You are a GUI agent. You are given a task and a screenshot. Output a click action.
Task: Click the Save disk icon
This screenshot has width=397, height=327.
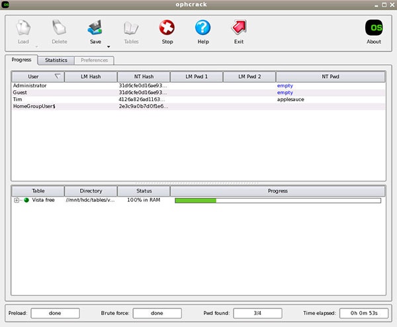pos(95,28)
